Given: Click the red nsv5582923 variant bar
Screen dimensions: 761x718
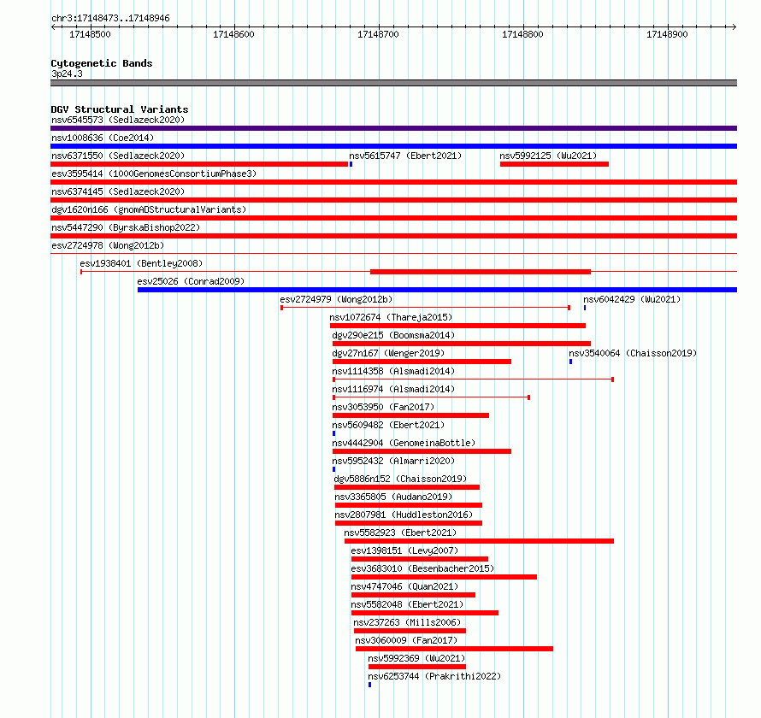Looking at the screenshot, I should click(479, 541).
